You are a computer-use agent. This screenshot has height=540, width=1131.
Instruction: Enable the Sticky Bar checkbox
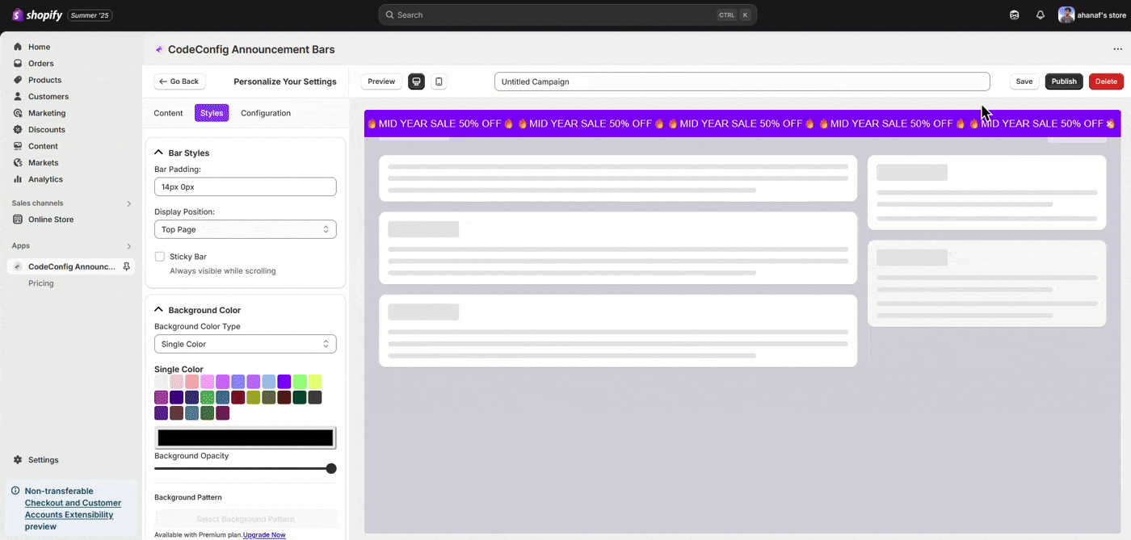click(x=160, y=257)
